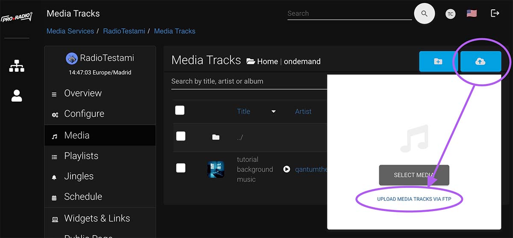Screen dimensions: 513x238
Task: Open the Widgets & Links menu item
Action: [x=100, y=218]
